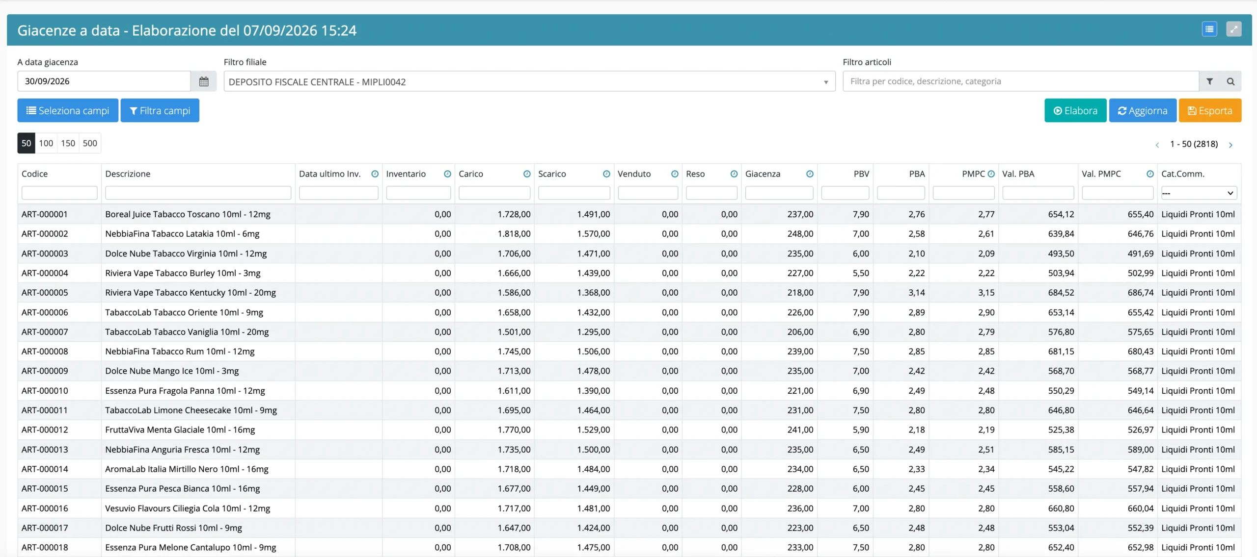Screen dimensions: 1257x557
Task: Click the sort icon in Giacenza column
Action: point(810,174)
